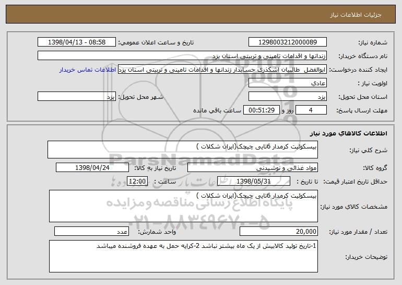Click the ساعت باقی مانده text
402x285 pixels.
(x=217, y=111)
